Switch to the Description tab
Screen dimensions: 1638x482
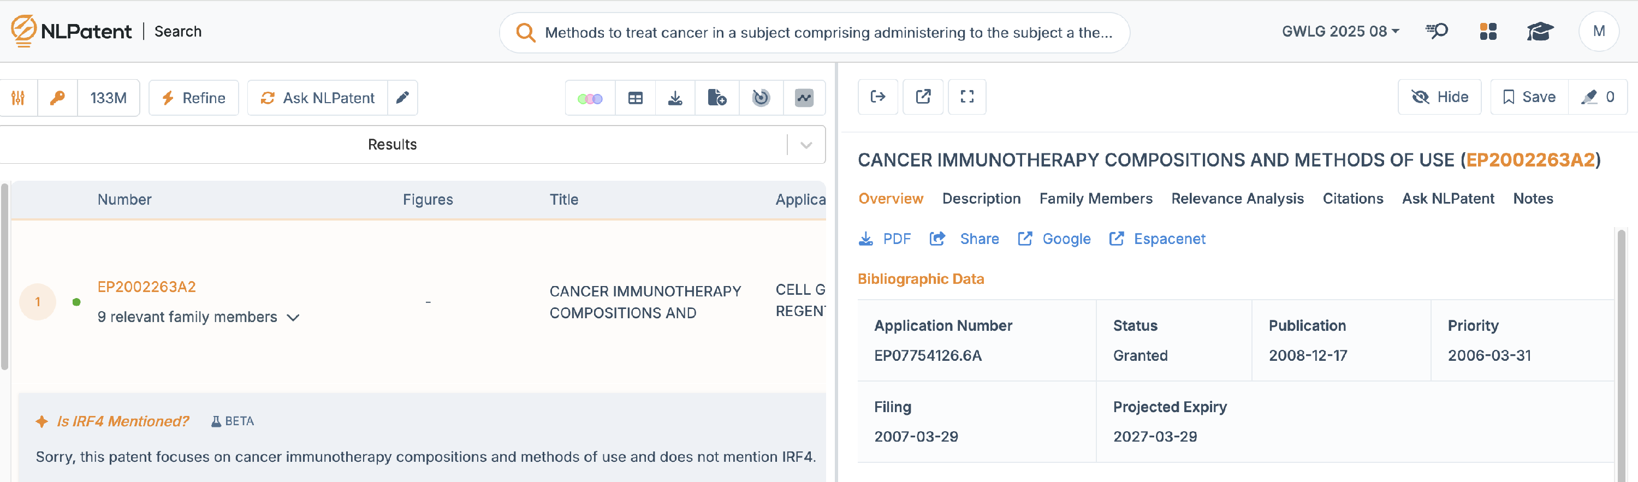(981, 198)
